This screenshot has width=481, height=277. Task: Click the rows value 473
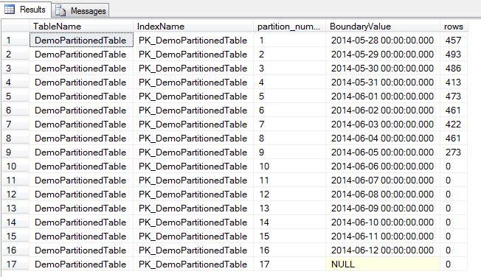click(x=454, y=97)
